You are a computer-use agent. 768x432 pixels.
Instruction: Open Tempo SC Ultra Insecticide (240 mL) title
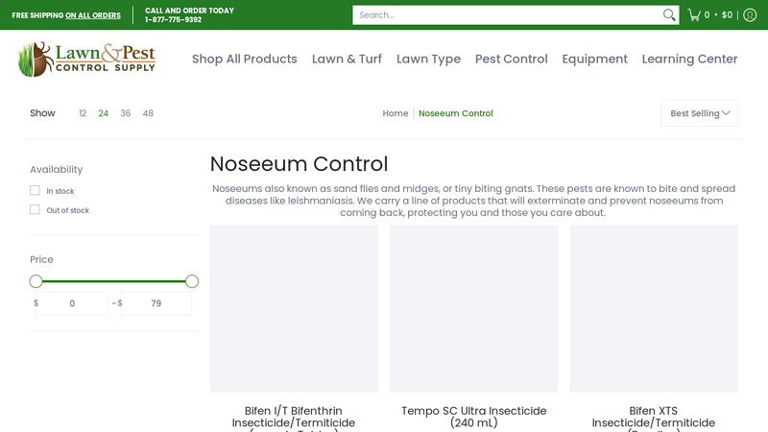473,417
